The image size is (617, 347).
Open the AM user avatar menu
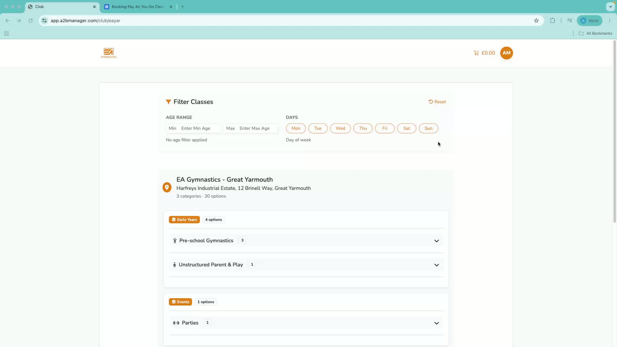click(x=506, y=53)
